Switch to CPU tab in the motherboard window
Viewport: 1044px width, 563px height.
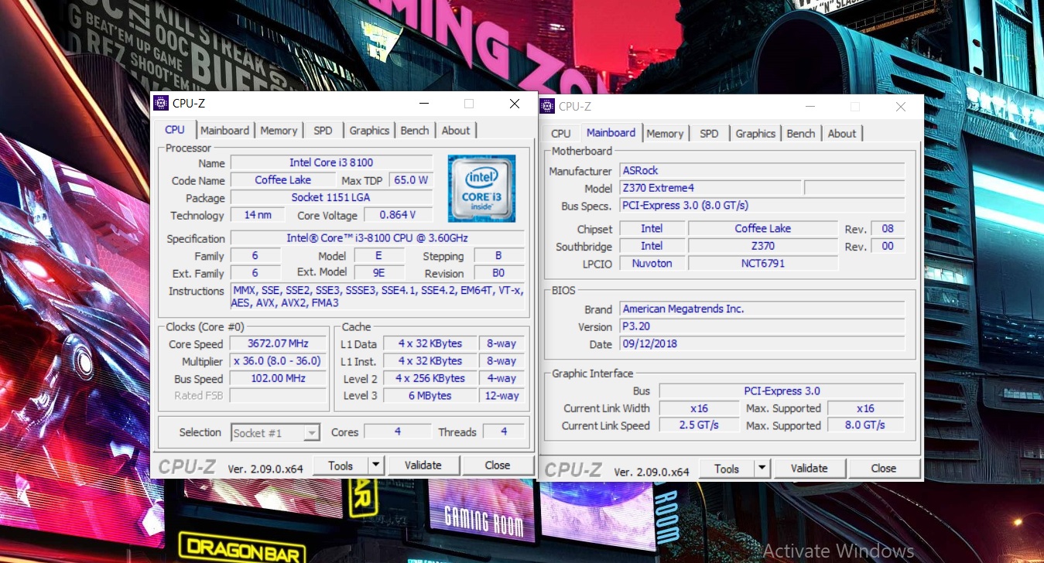click(x=561, y=134)
